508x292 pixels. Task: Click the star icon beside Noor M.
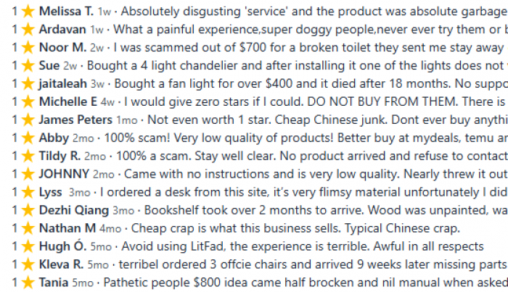pos(28,48)
